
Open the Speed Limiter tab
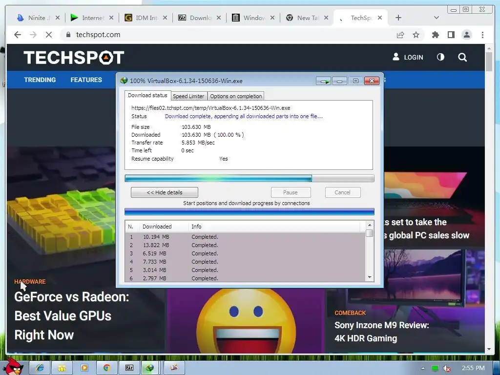pos(188,96)
